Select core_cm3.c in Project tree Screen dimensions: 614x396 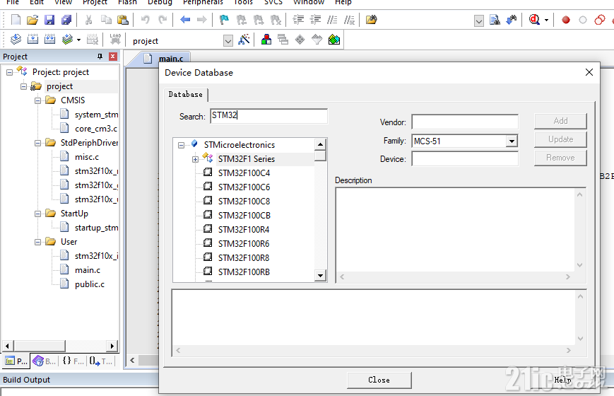tap(96, 129)
